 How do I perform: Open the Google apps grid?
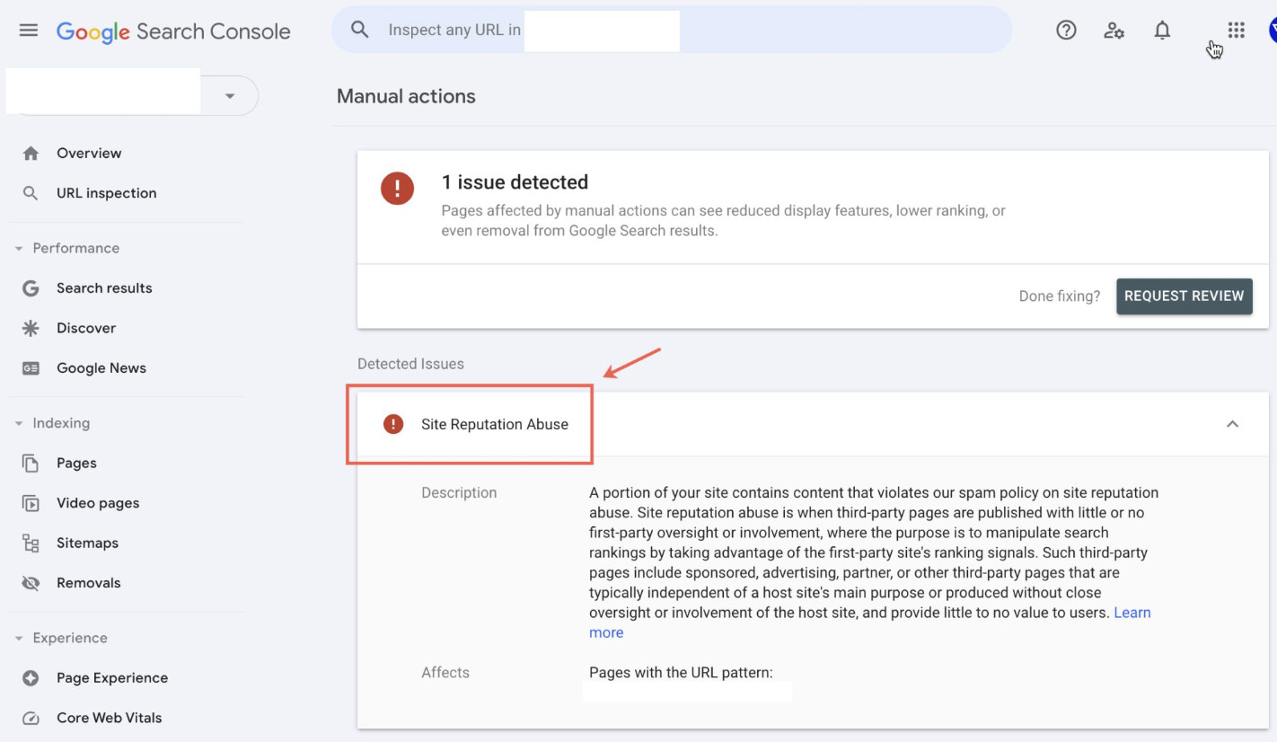[1236, 30]
